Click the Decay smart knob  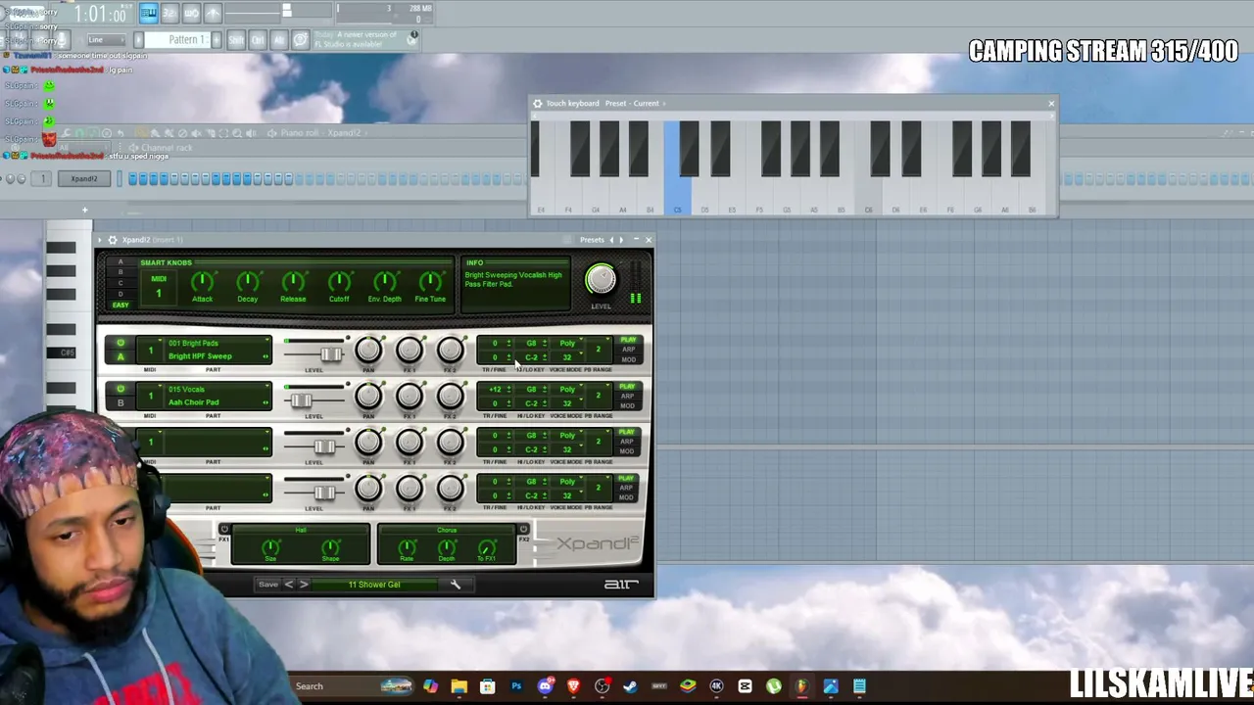pyautogui.click(x=248, y=282)
